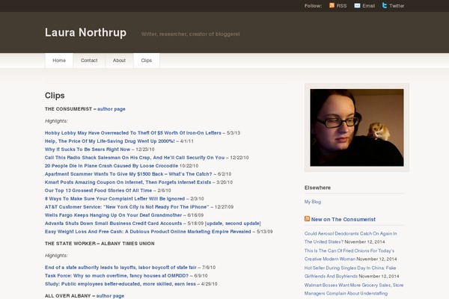
Task: Open the Aerosol Deodorants article in sidebar
Action: pos(350,238)
